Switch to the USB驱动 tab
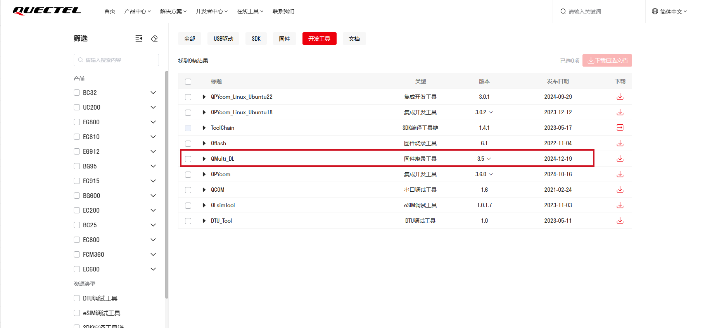 point(223,39)
